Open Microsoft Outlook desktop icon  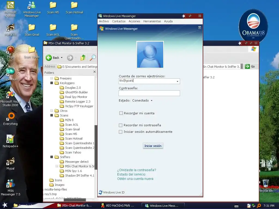pos(10,9)
